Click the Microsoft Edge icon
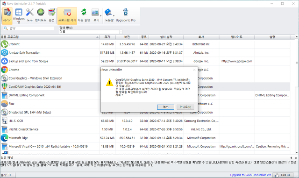This screenshot has width=299, height=178. tap(4, 138)
